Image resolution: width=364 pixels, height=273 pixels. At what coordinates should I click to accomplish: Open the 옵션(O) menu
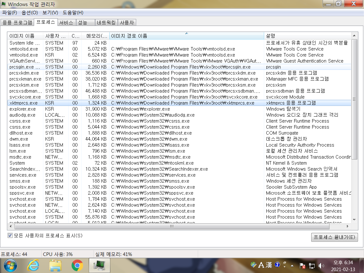(x=30, y=13)
